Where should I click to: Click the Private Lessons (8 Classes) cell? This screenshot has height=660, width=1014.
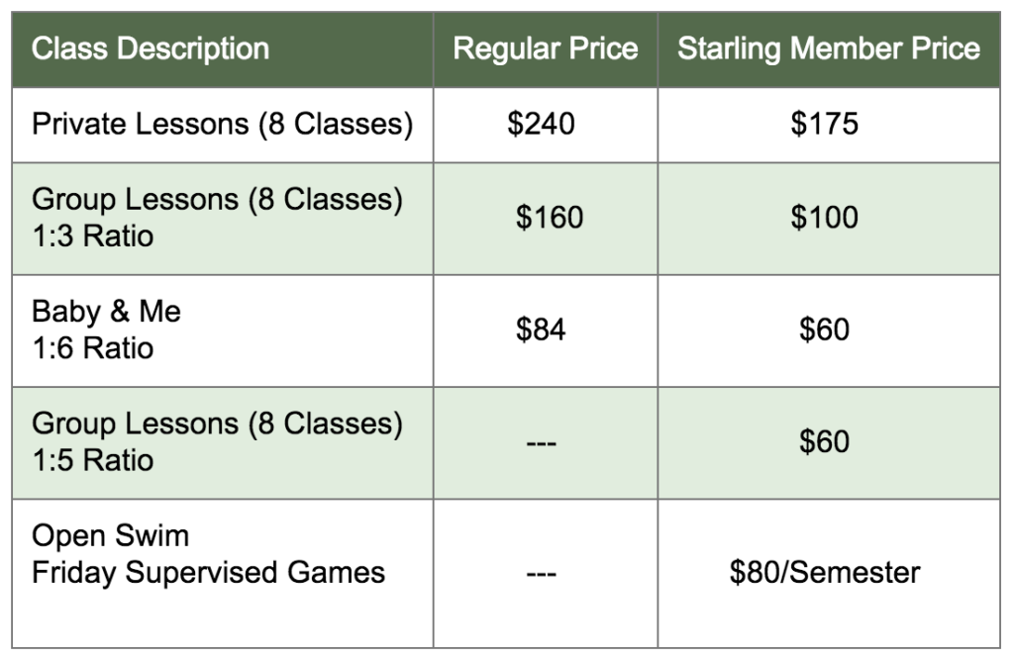coord(223,125)
